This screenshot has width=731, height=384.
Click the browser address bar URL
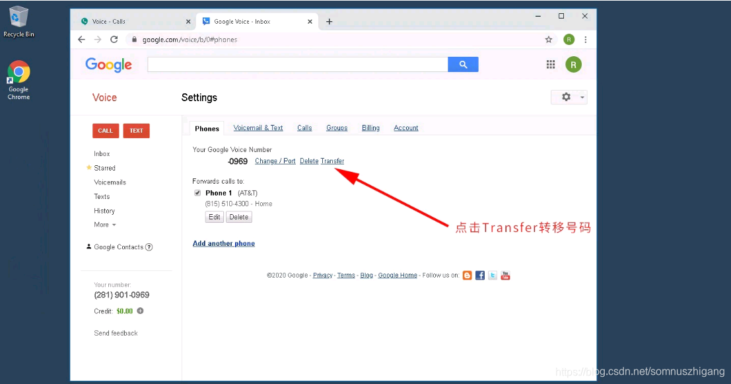190,40
